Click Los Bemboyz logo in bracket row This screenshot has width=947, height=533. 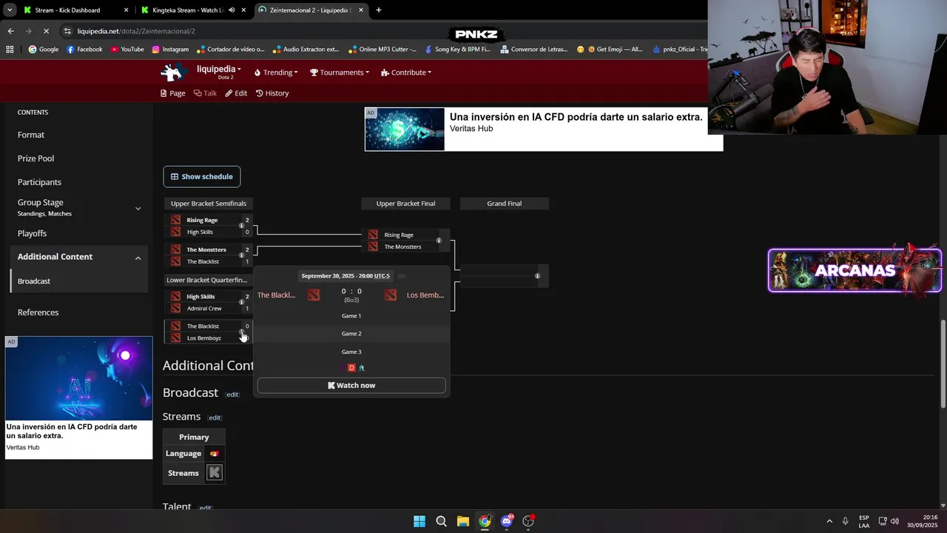(175, 338)
